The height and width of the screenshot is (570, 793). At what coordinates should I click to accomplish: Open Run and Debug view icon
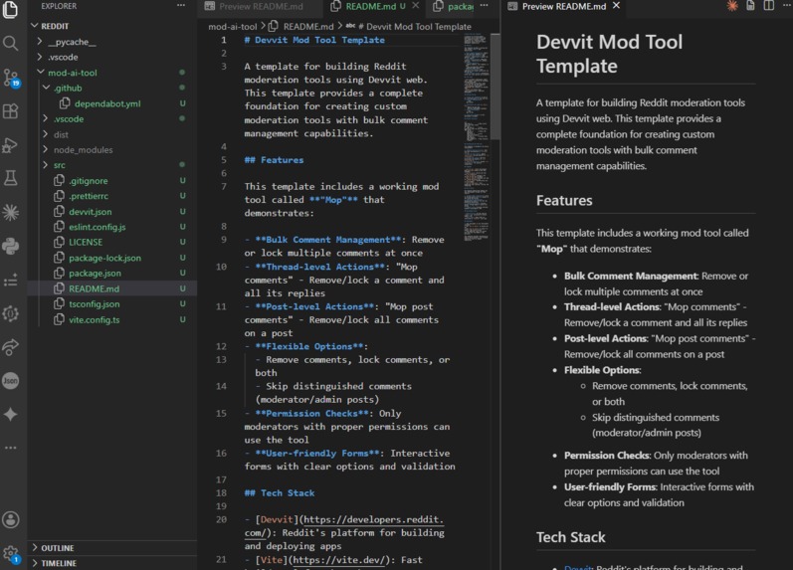(x=11, y=145)
